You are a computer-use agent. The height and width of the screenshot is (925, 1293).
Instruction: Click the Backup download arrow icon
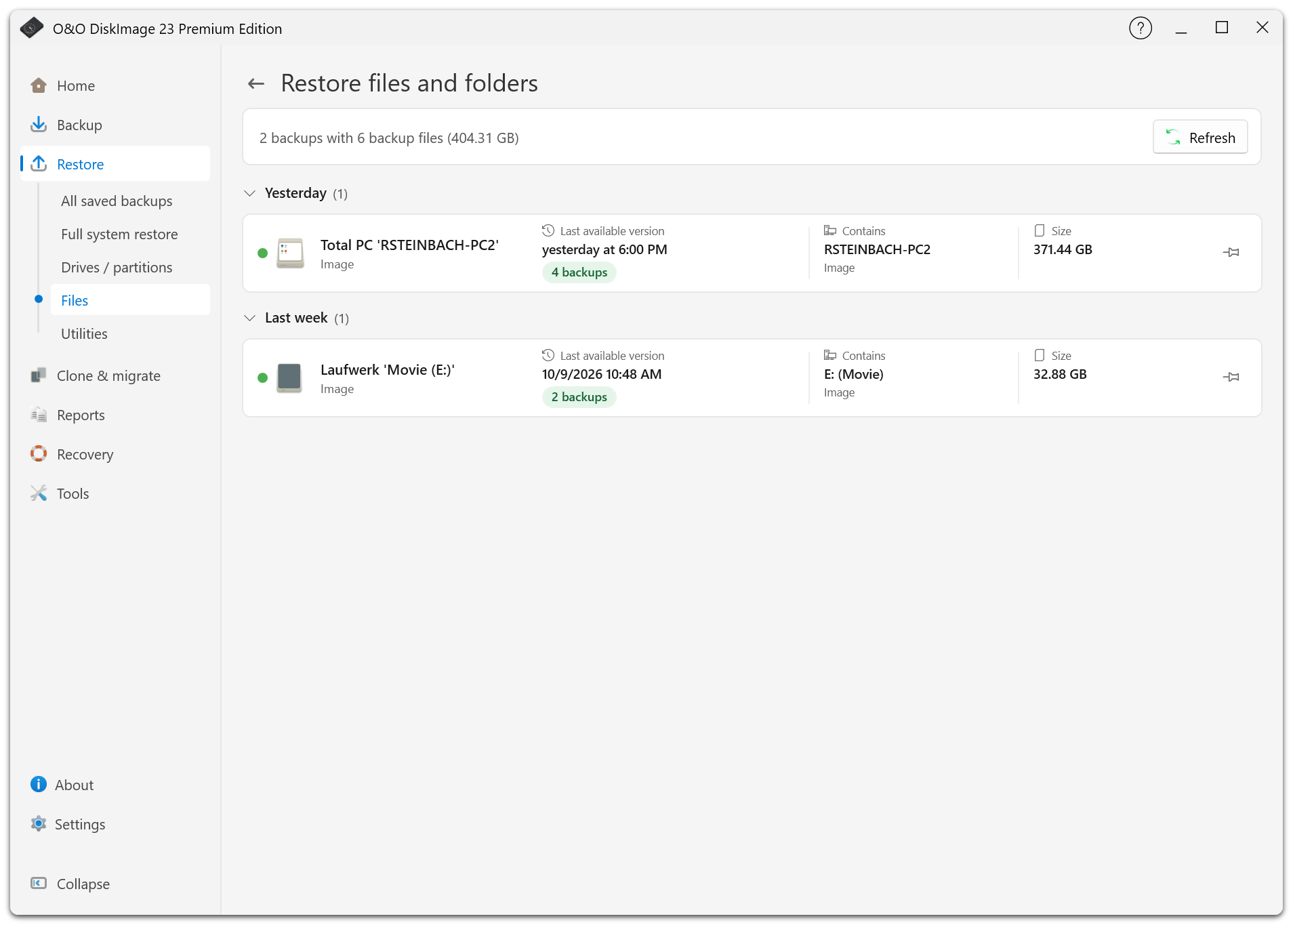[39, 125]
